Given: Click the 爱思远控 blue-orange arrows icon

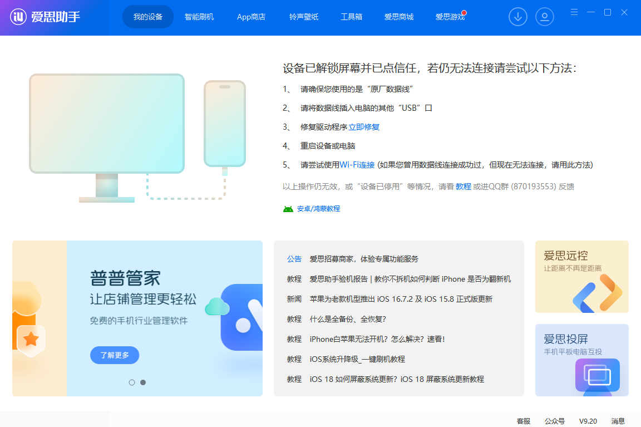Looking at the screenshot, I should coord(597,293).
